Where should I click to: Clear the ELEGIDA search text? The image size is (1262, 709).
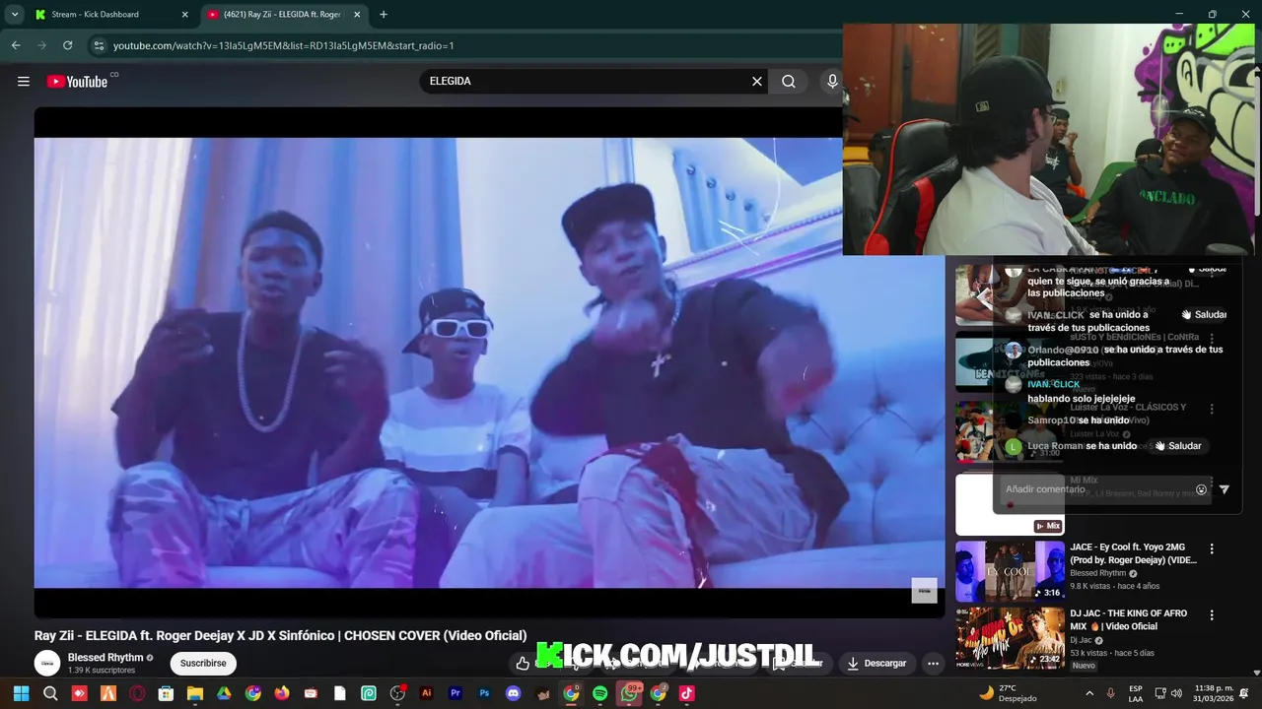757,82
